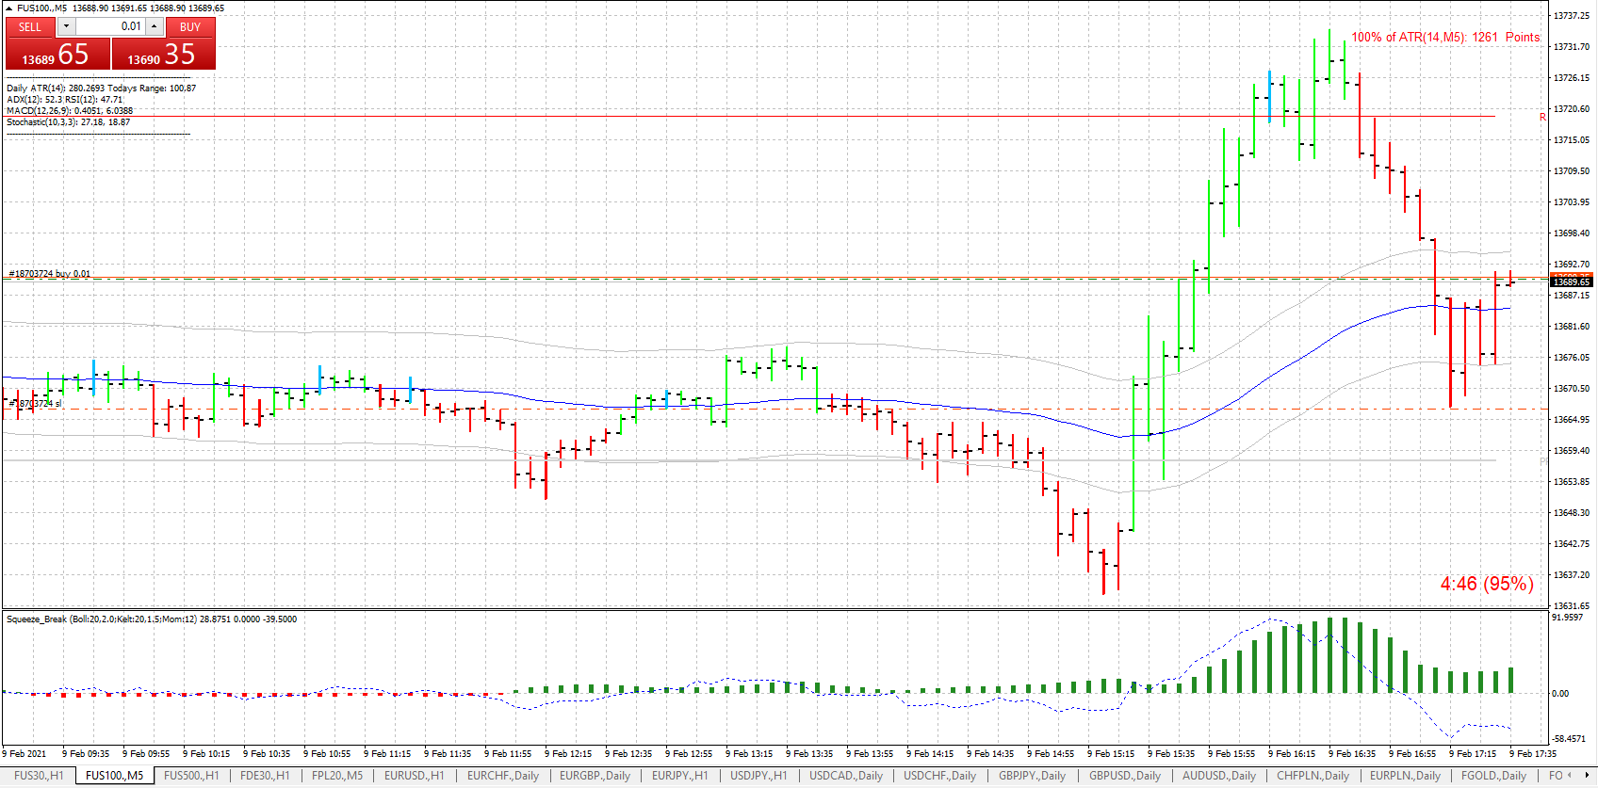Screen dimensions: 1598x788
Task: Click the 9 Feb 15:15 time axis label
Action: pos(1111,754)
